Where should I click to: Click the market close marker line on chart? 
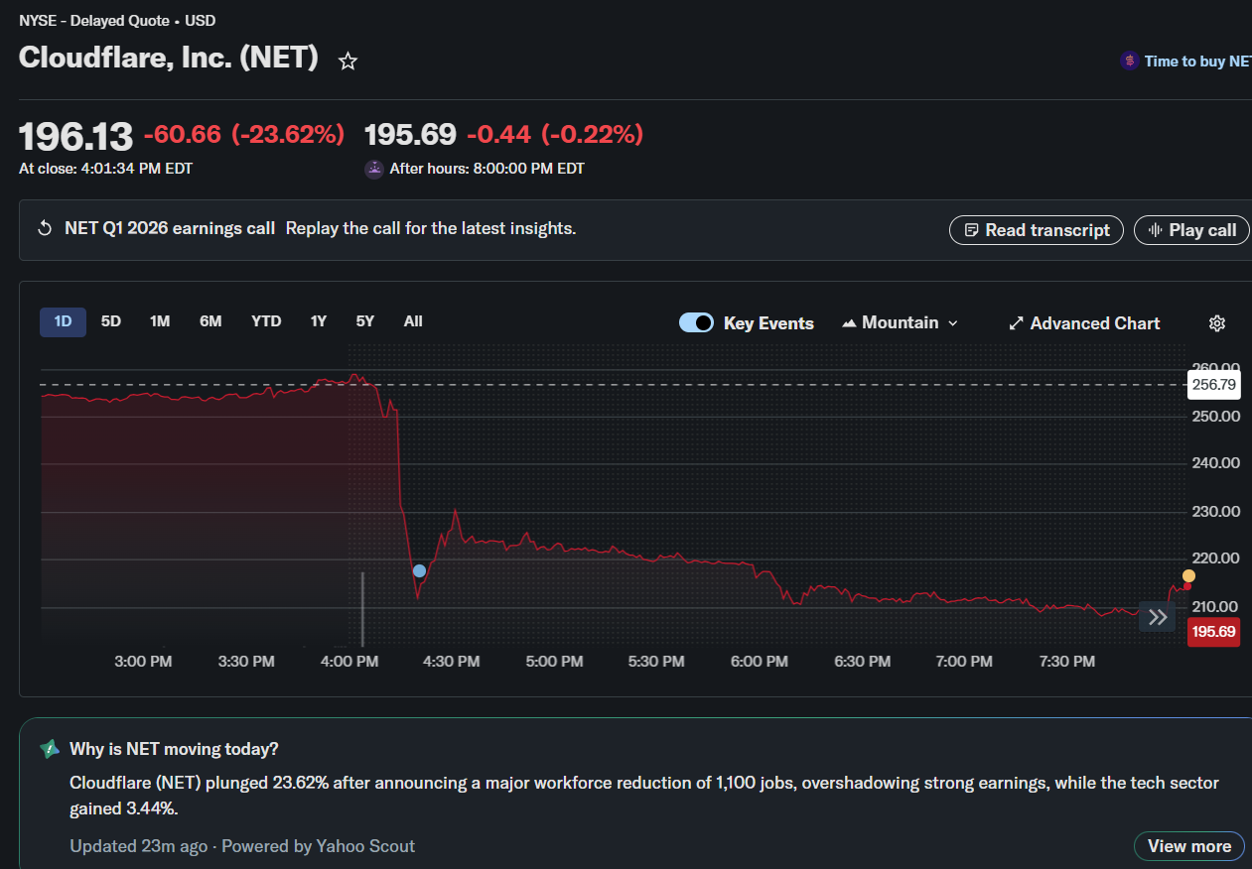pos(362,608)
